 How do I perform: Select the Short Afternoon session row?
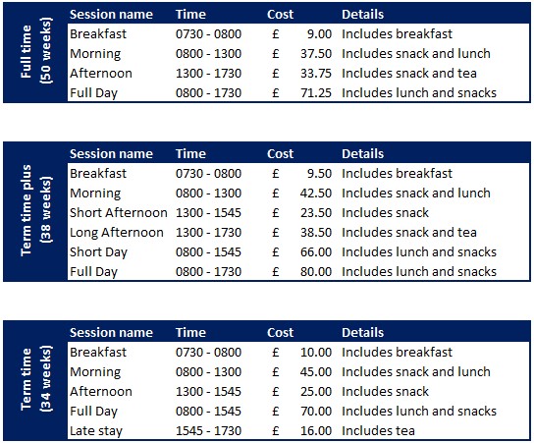point(298,212)
